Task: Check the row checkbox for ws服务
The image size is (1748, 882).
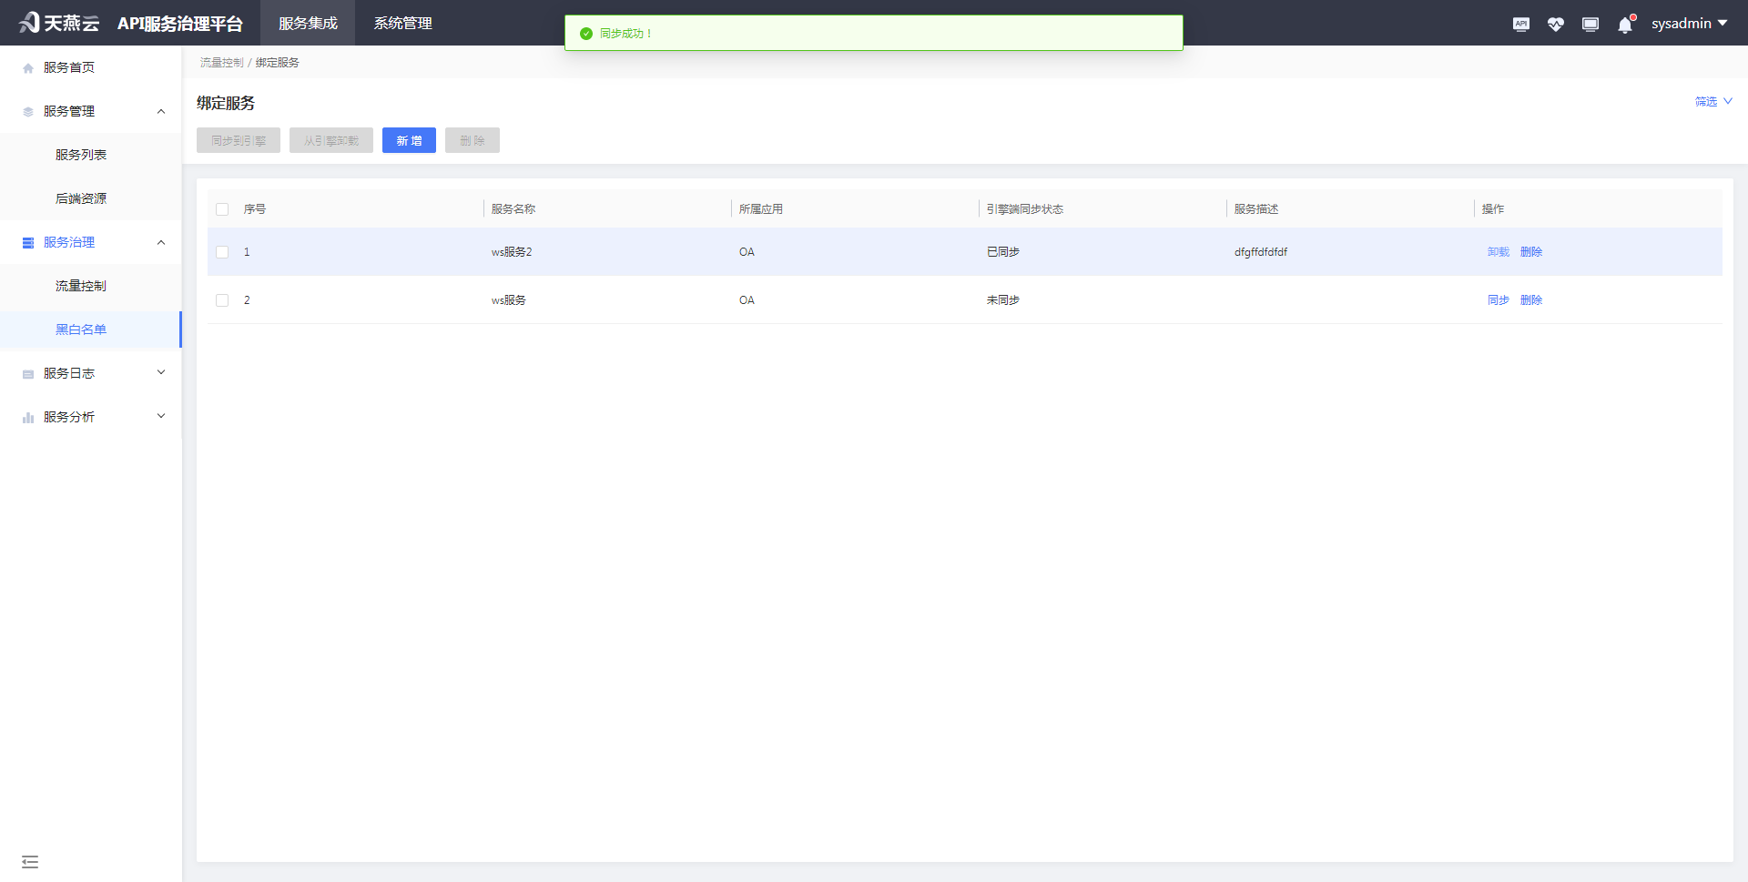Action: [x=222, y=299]
